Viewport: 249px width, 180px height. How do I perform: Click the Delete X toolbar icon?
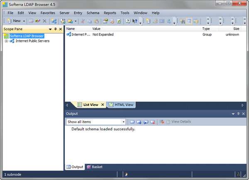(x=45, y=21)
